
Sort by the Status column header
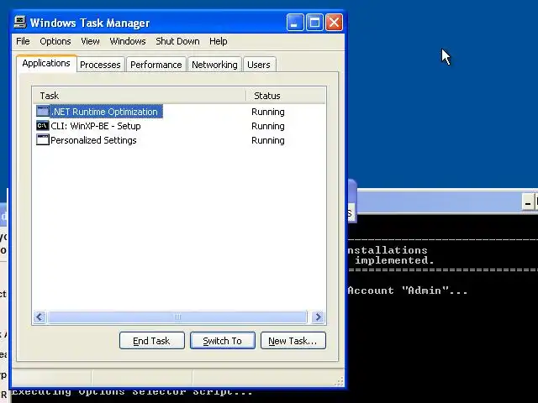(x=286, y=96)
